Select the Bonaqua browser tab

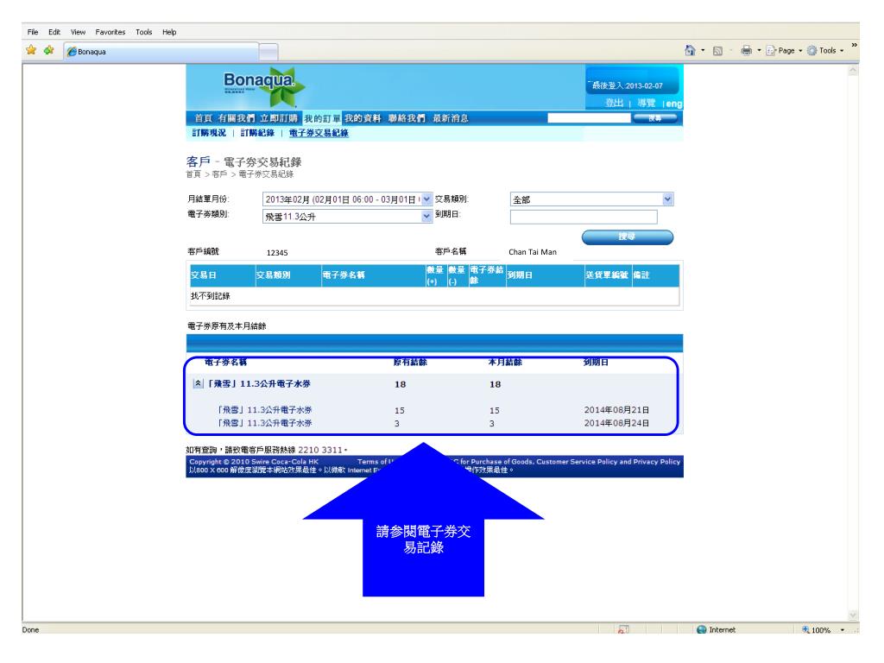[x=161, y=51]
